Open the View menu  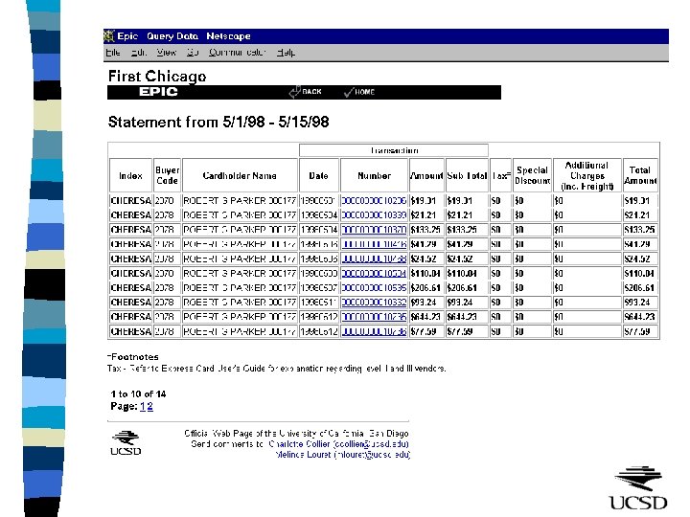click(x=167, y=53)
